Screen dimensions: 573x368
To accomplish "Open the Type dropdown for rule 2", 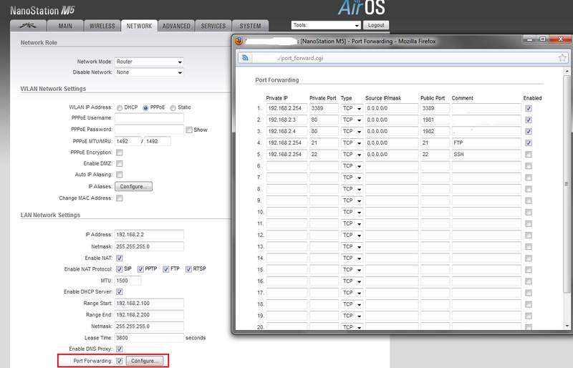I will point(352,120).
